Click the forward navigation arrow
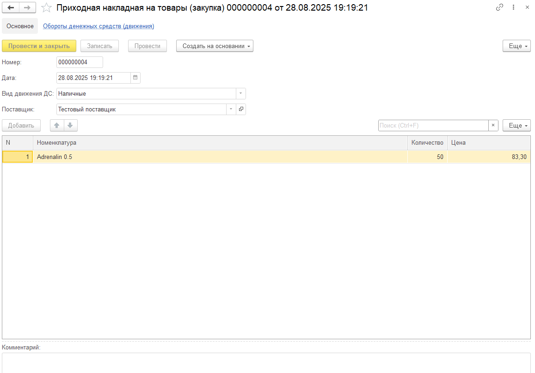This screenshot has width=535, height=373. (27, 7)
